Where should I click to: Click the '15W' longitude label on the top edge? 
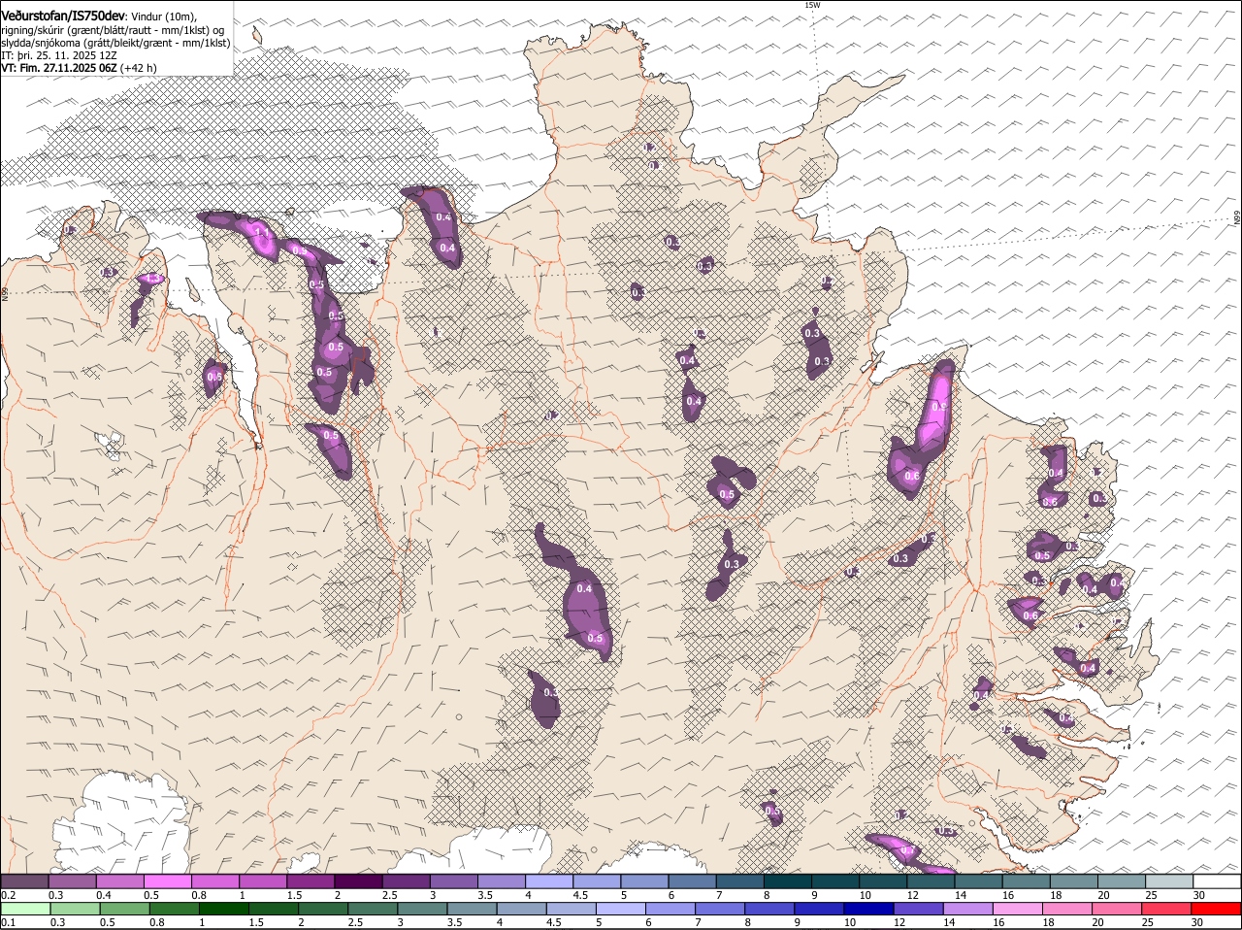(812, 6)
